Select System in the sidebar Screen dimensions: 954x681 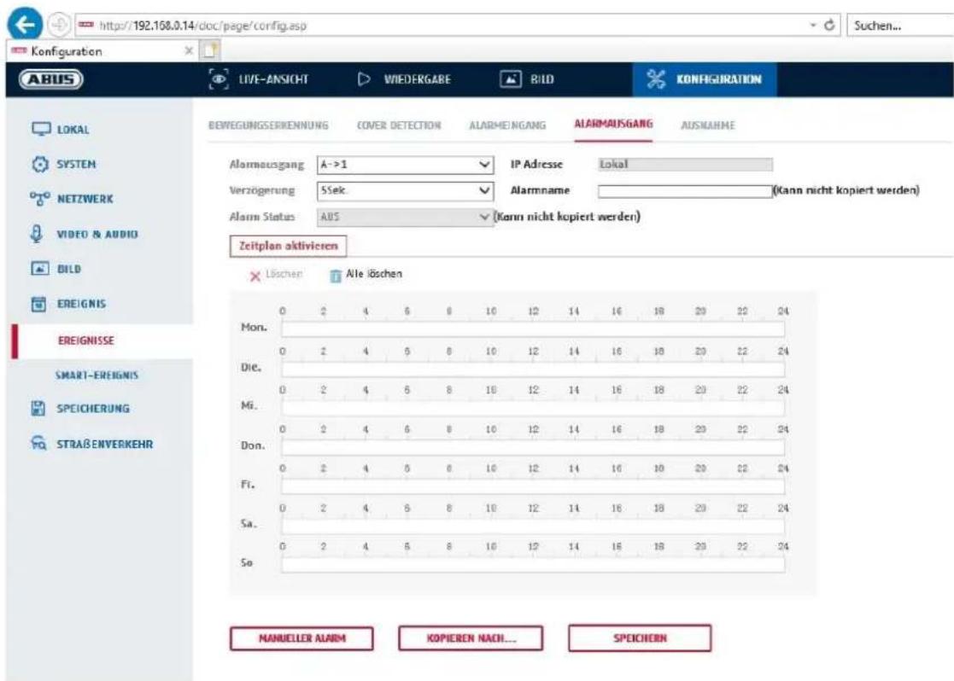click(76, 164)
